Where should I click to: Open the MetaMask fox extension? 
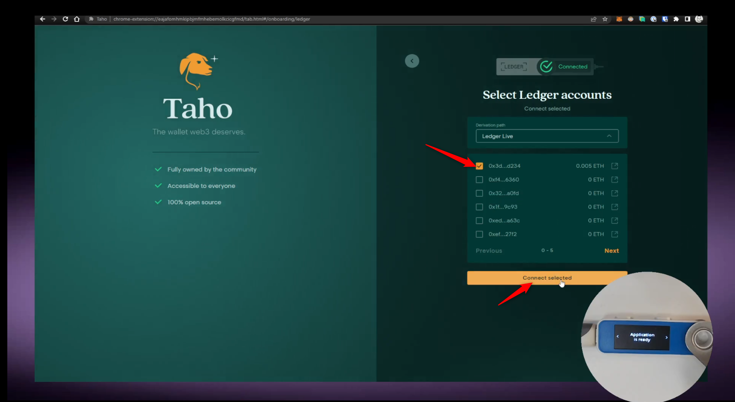click(x=619, y=19)
